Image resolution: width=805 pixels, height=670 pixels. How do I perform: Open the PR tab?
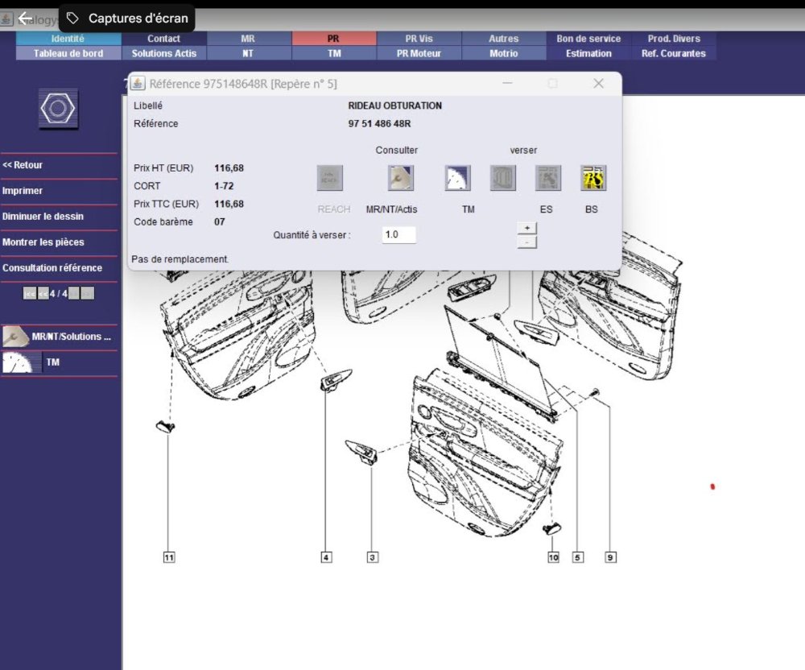pos(333,39)
